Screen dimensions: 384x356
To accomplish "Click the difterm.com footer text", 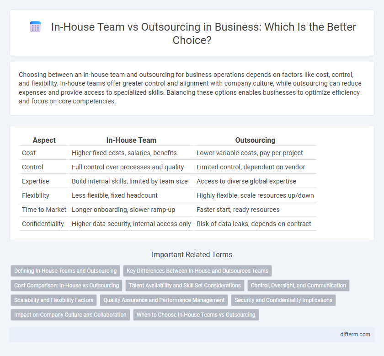I will pyautogui.click(x=355, y=334).
